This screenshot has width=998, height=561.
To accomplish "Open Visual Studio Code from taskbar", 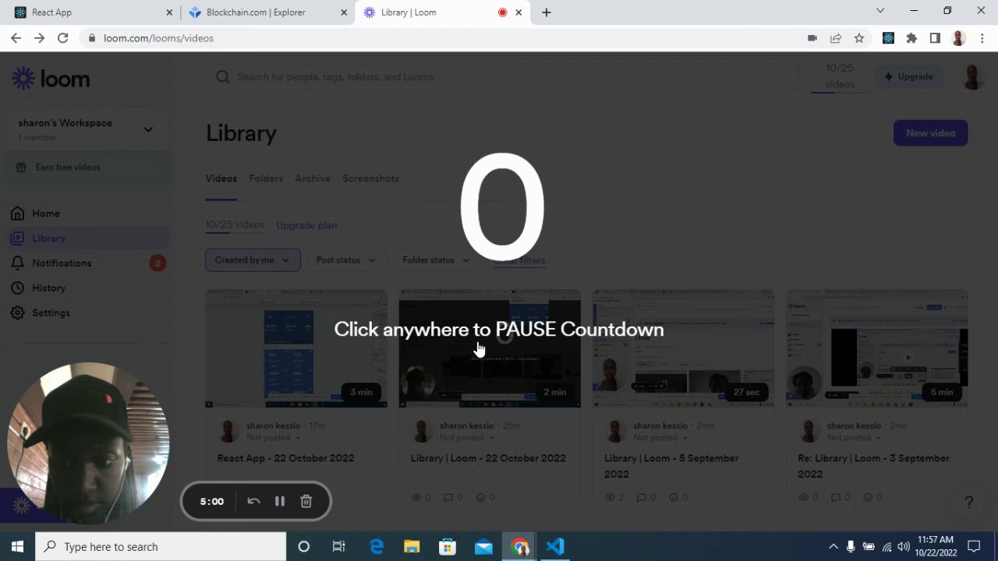I will (x=555, y=546).
